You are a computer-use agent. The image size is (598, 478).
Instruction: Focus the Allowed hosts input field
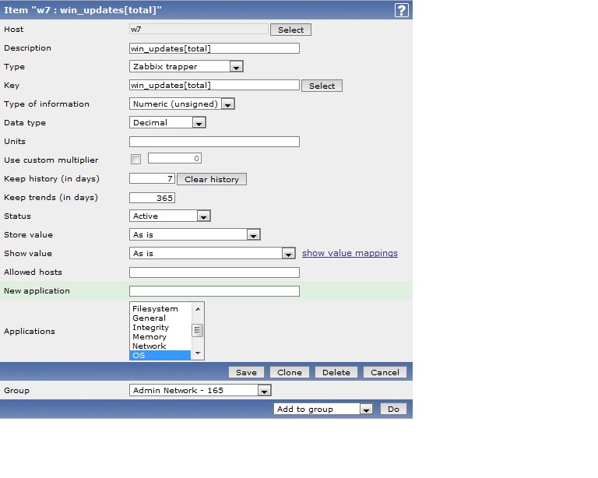(214, 272)
